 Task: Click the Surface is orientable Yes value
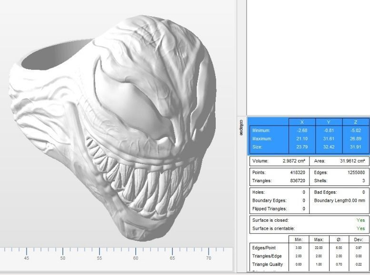(x=361, y=228)
